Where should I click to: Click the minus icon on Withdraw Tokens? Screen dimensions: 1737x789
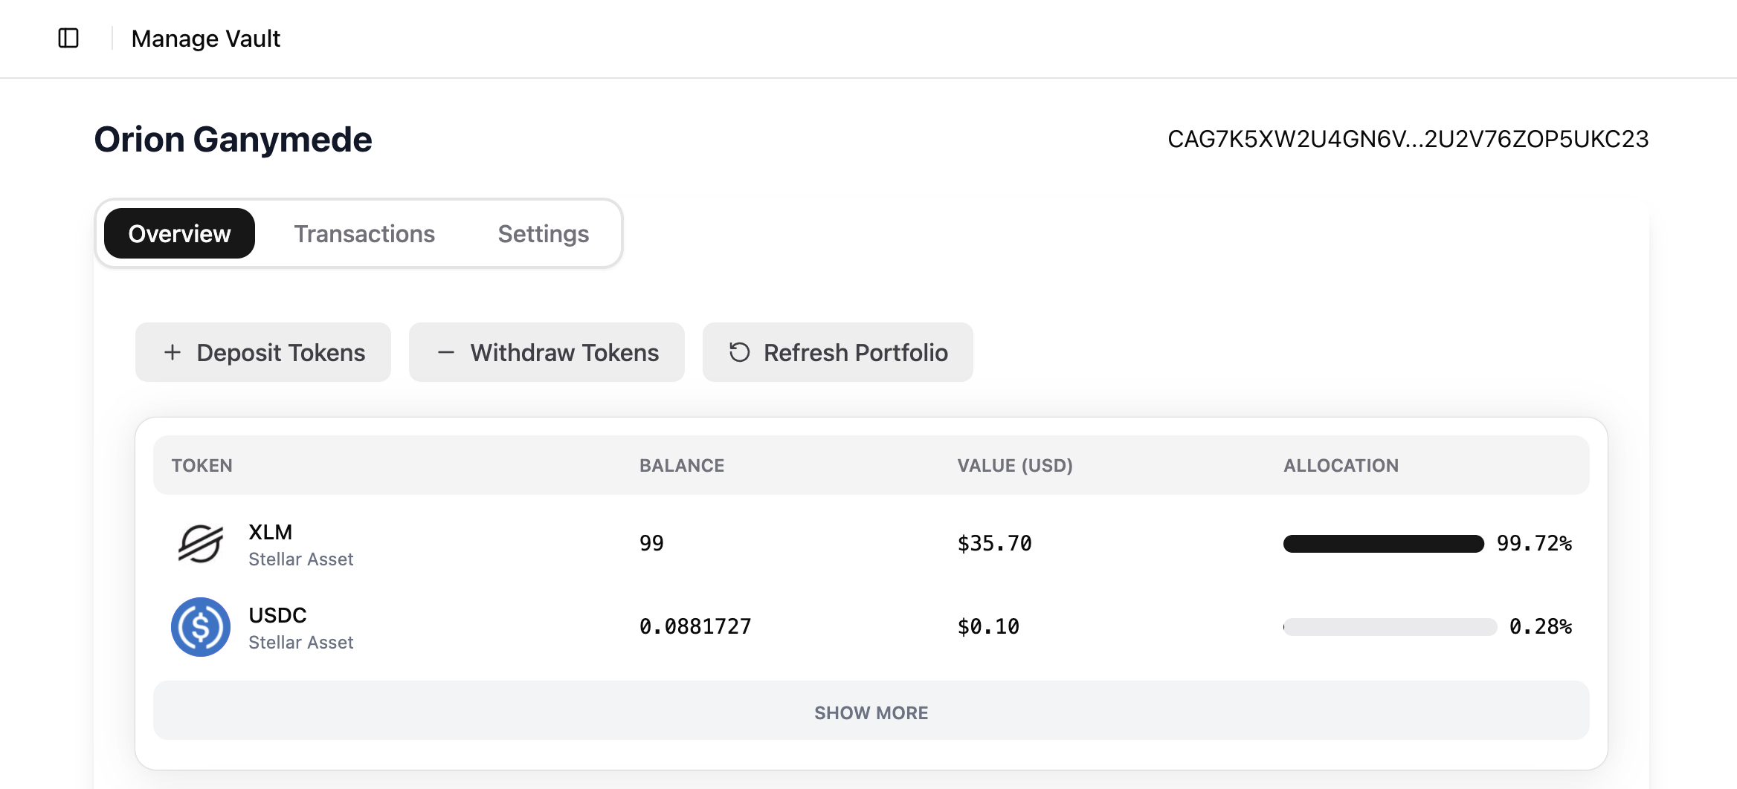click(x=446, y=352)
